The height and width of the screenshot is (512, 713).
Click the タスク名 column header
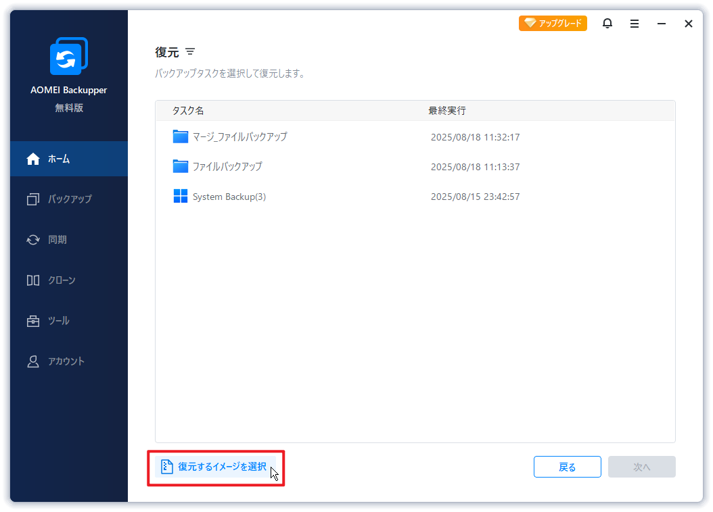[188, 110]
